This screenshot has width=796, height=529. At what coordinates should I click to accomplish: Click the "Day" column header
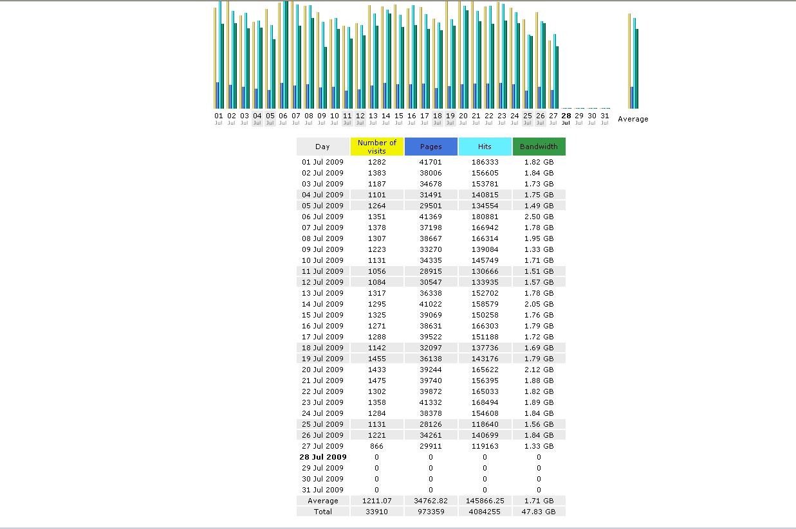322,147
